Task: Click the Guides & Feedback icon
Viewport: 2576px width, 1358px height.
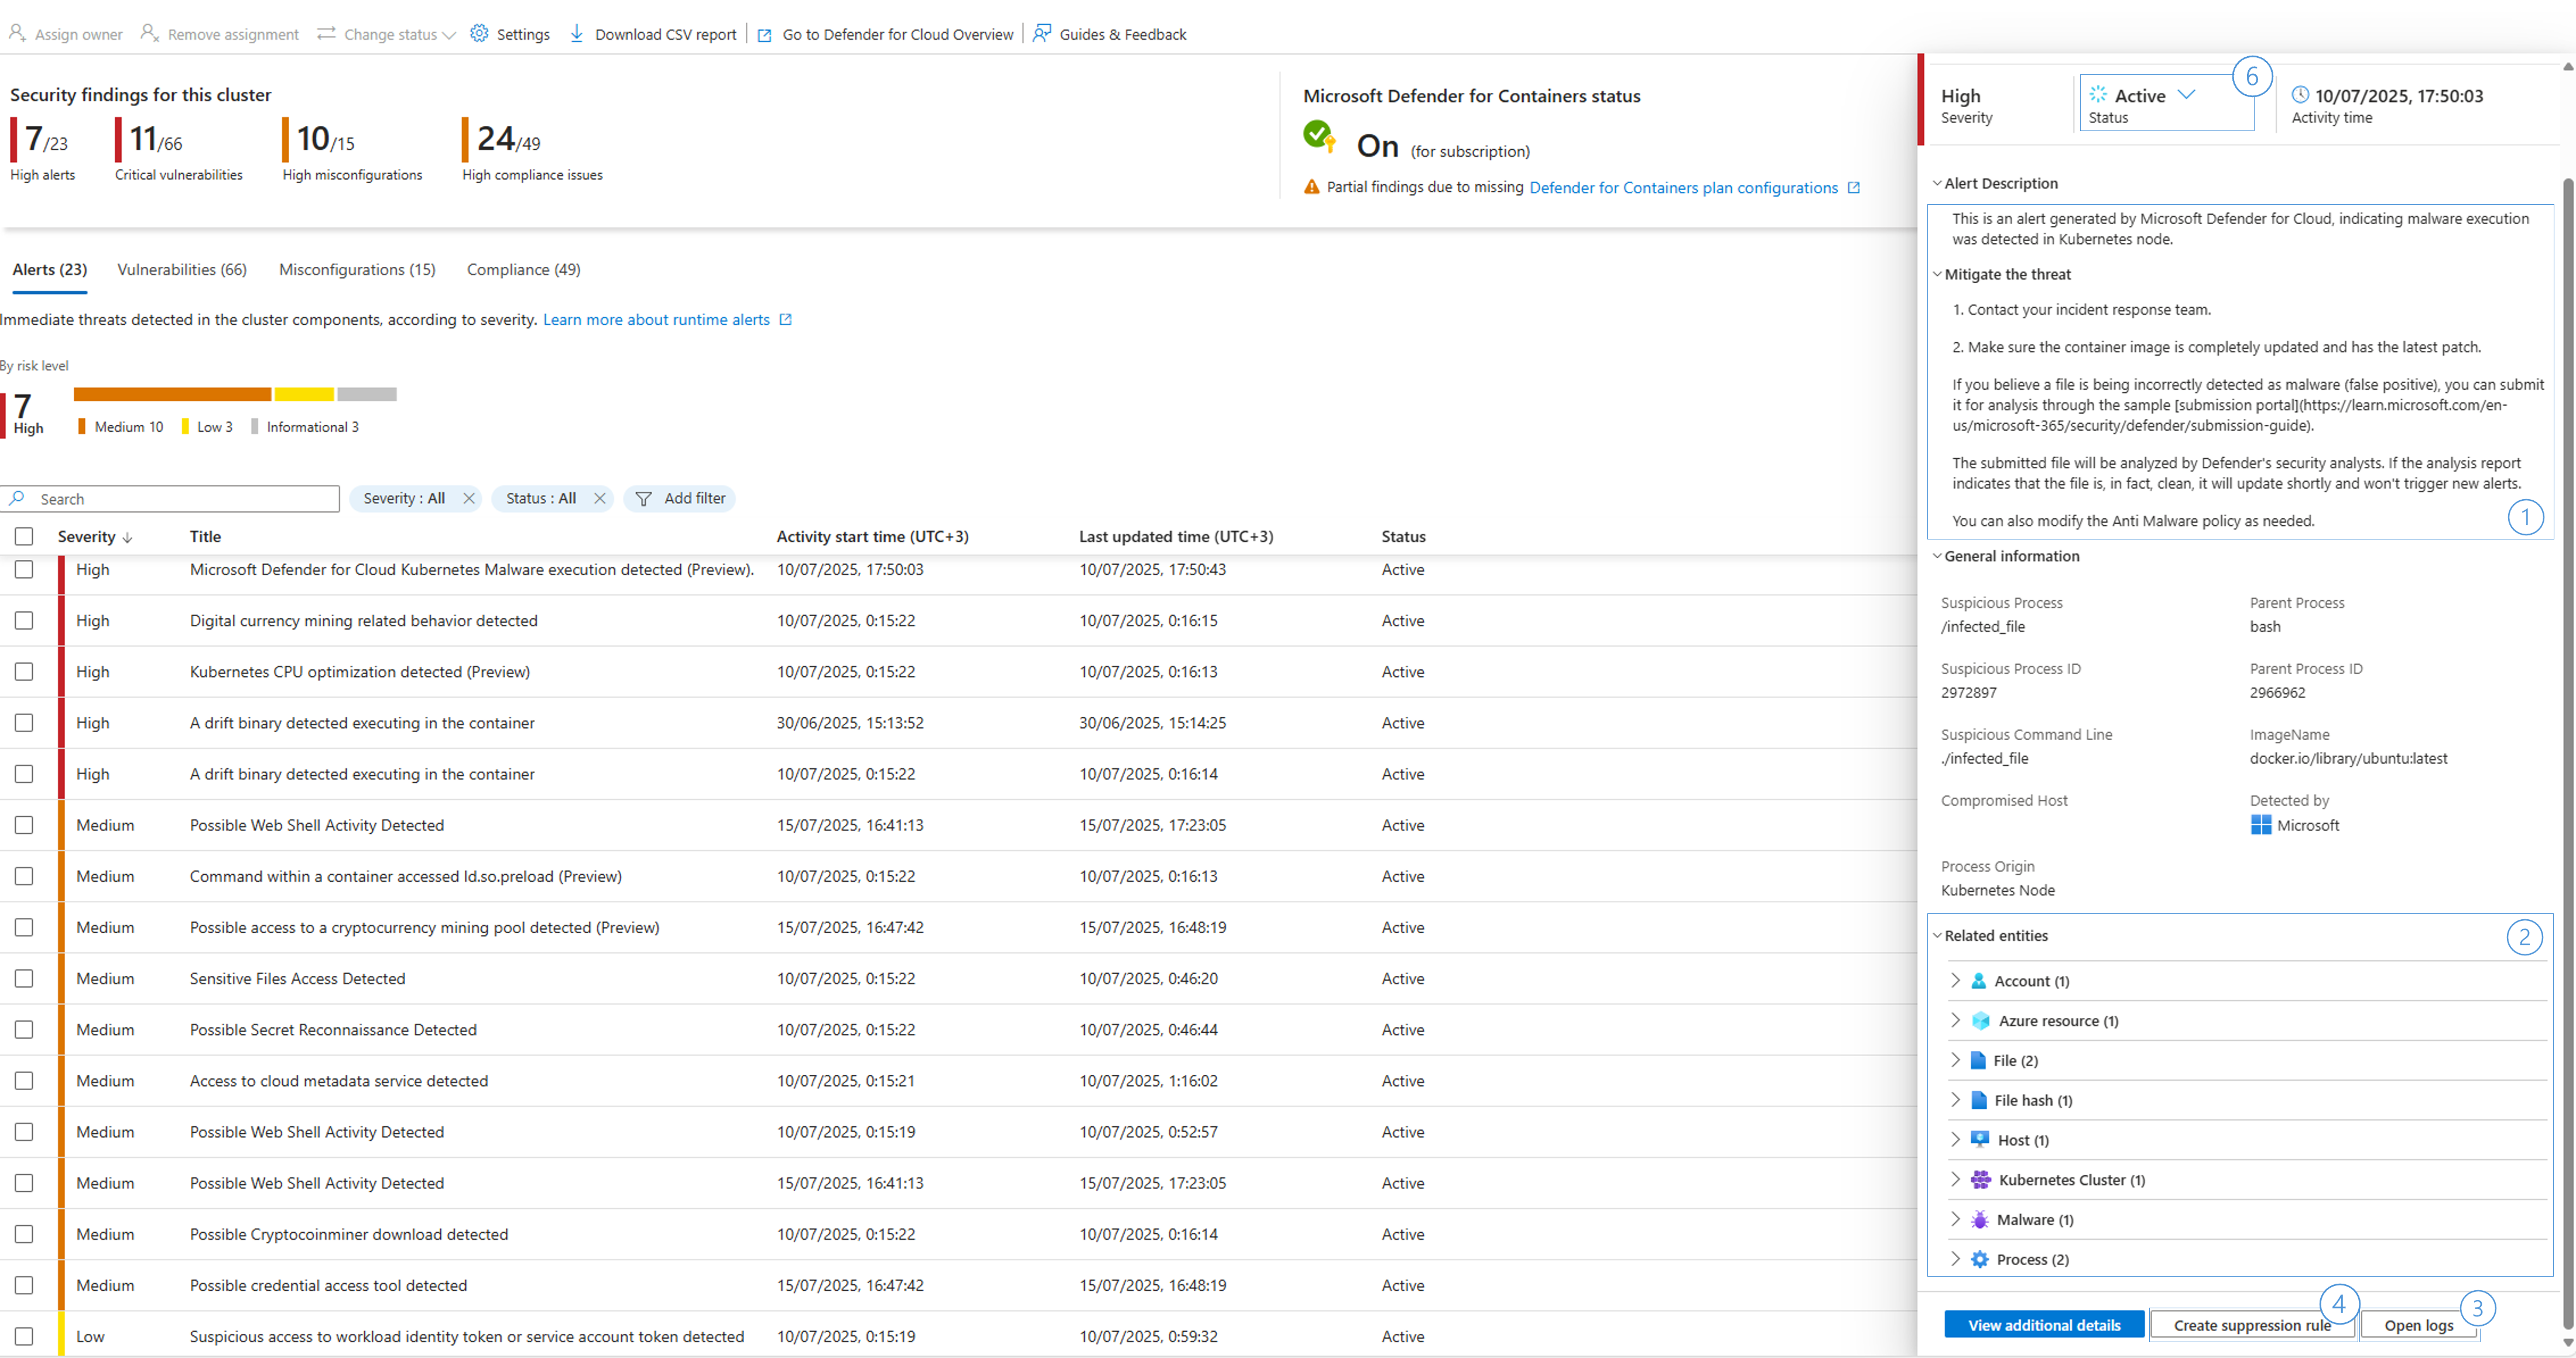Action: (1042, 34)
